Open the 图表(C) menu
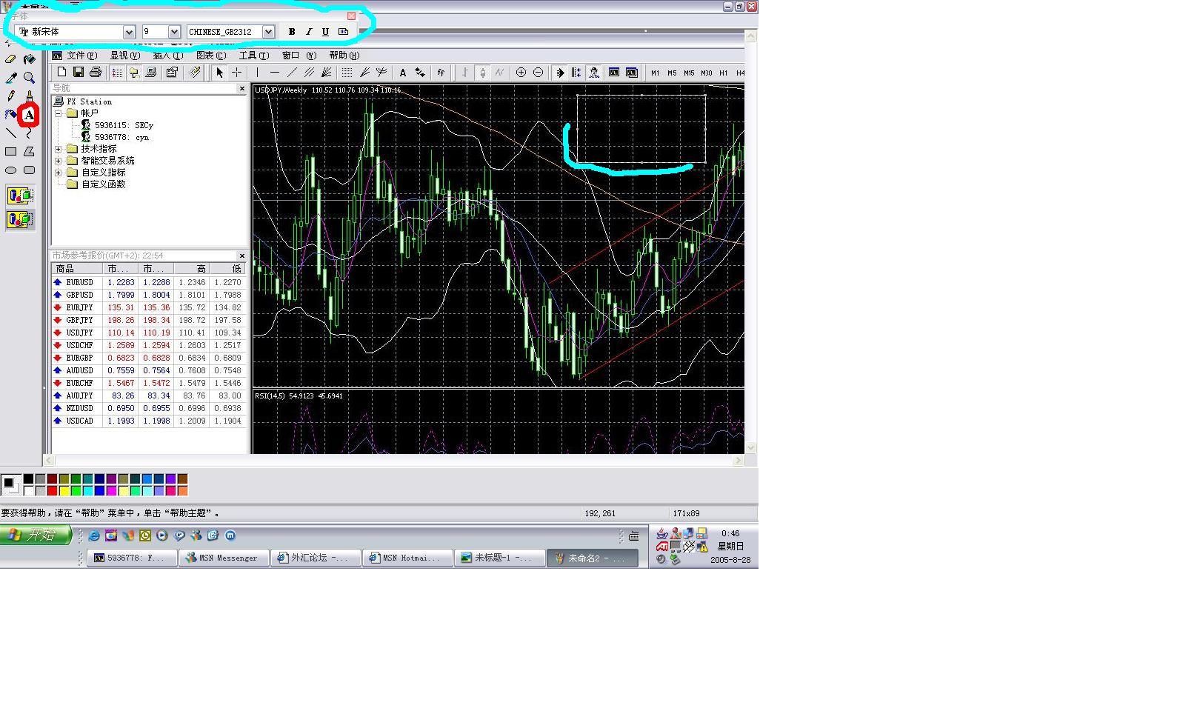 [211, 56]
